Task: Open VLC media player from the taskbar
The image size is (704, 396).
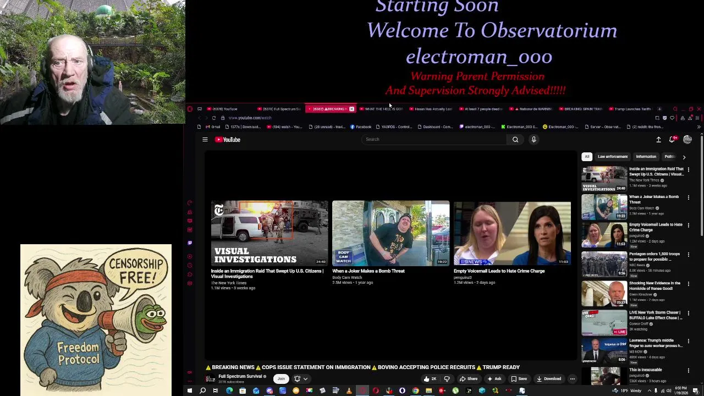Action: pyautogui.click(x=349, y=391)
